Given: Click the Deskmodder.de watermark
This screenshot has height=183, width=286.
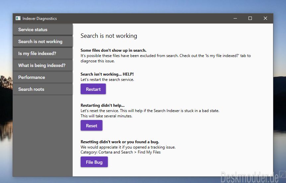Looking at the screenshot, I should (x=250, y=177).
